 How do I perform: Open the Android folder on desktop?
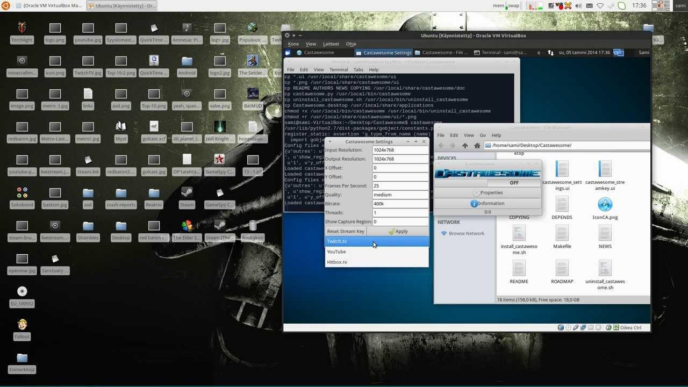pyautogui.click(x=187, y=61)
